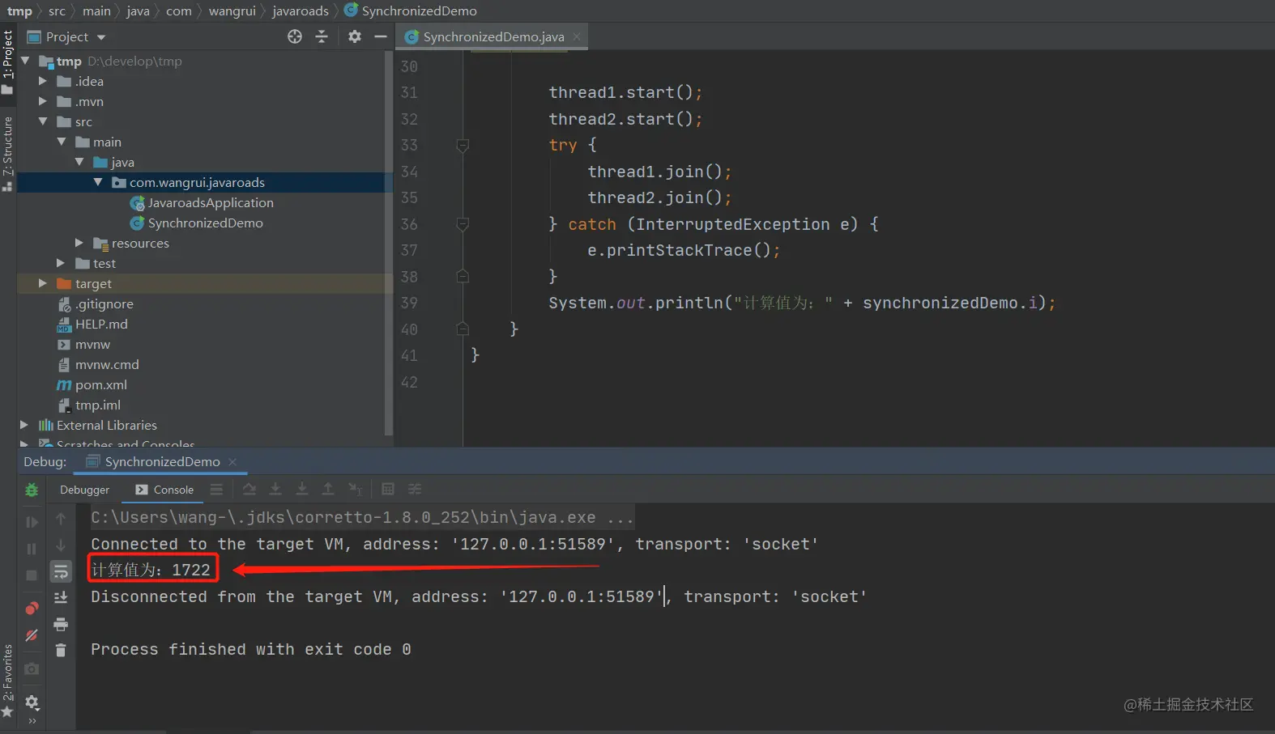The width and height of the screenshot is (1275, 734).
Task: Select the Console tab
Action: tap(164, 490)
